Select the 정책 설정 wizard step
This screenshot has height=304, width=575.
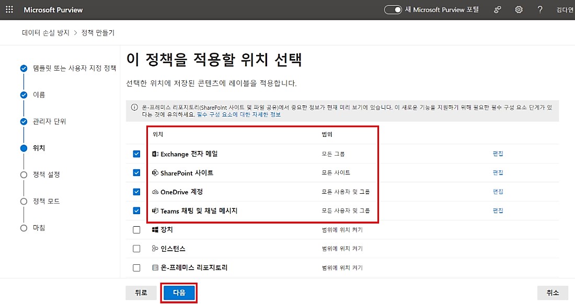[x=50, y=174]
